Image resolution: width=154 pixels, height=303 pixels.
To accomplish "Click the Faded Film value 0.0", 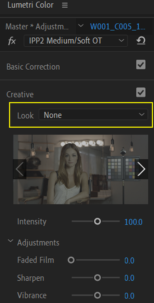I will point(129,261).
